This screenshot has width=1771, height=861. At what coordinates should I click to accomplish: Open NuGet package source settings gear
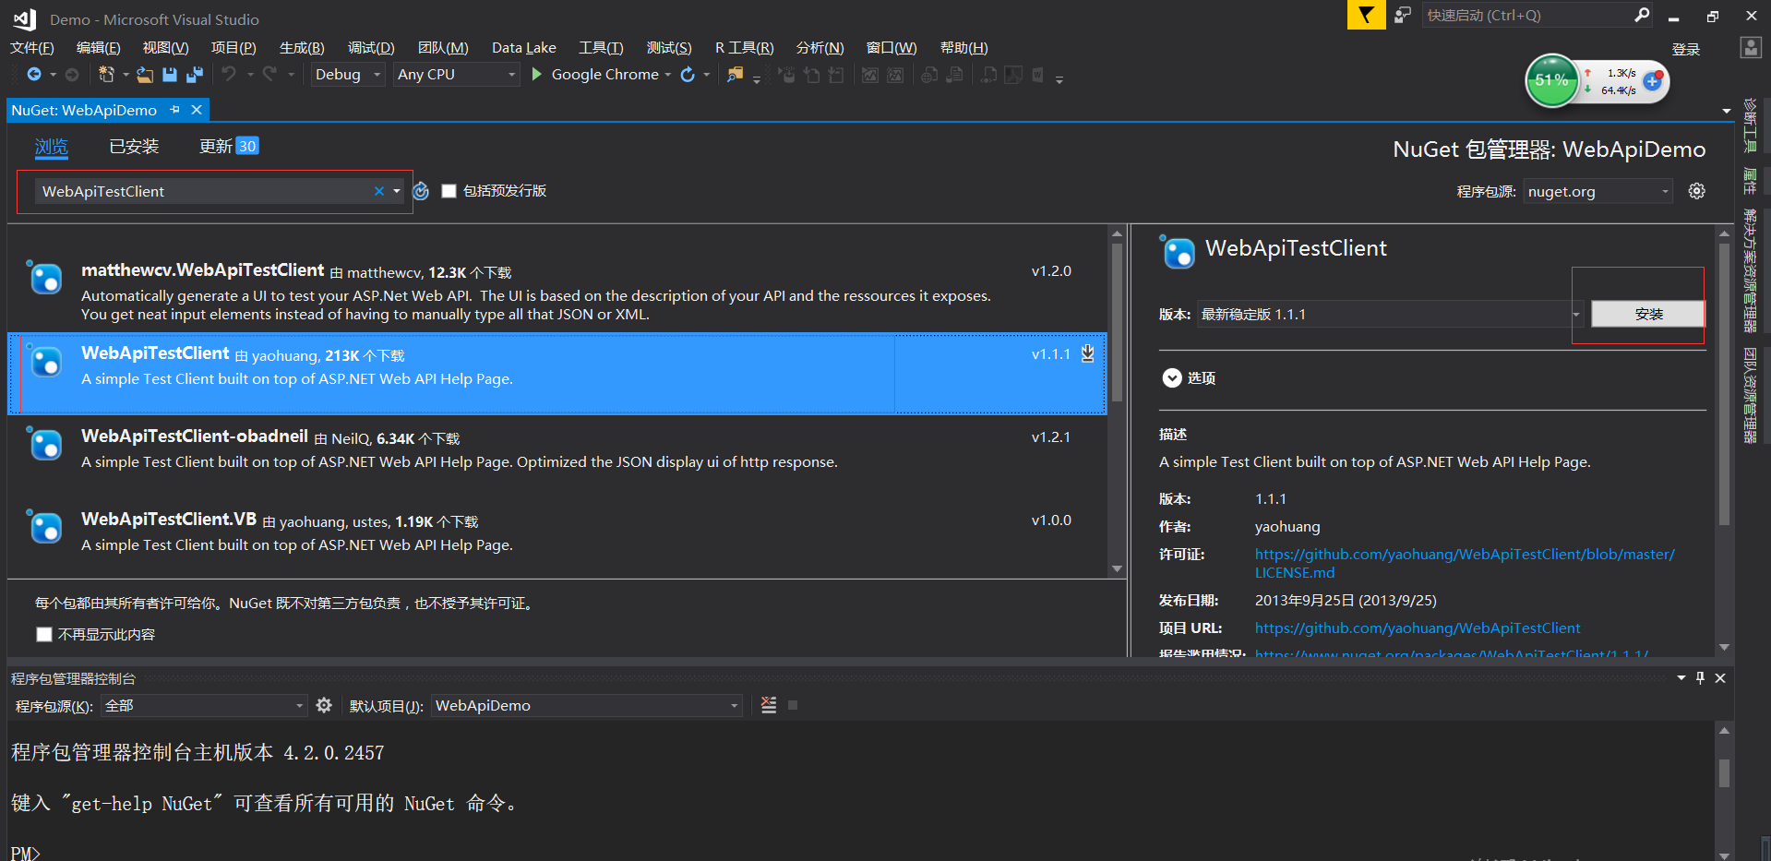tap(1696, 191)
